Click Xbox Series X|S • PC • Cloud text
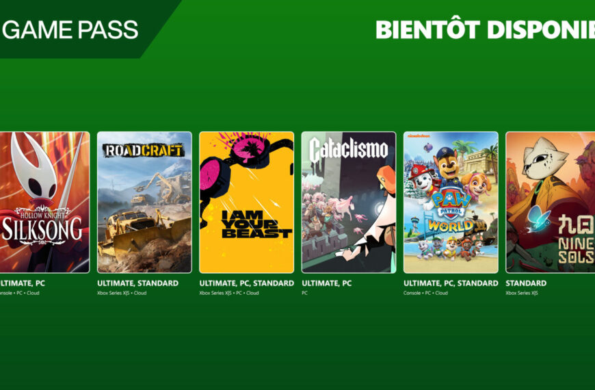This screenshot has width=595, height=390. tap(229, 293)
